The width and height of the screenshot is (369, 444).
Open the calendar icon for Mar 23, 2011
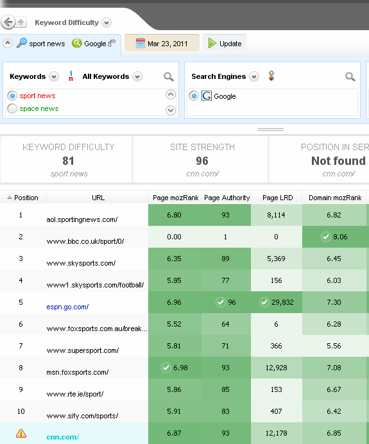[140, 44]
